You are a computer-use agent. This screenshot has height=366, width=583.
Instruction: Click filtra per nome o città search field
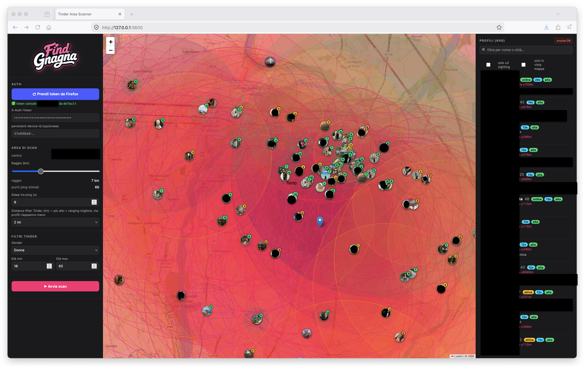point(526,50)
